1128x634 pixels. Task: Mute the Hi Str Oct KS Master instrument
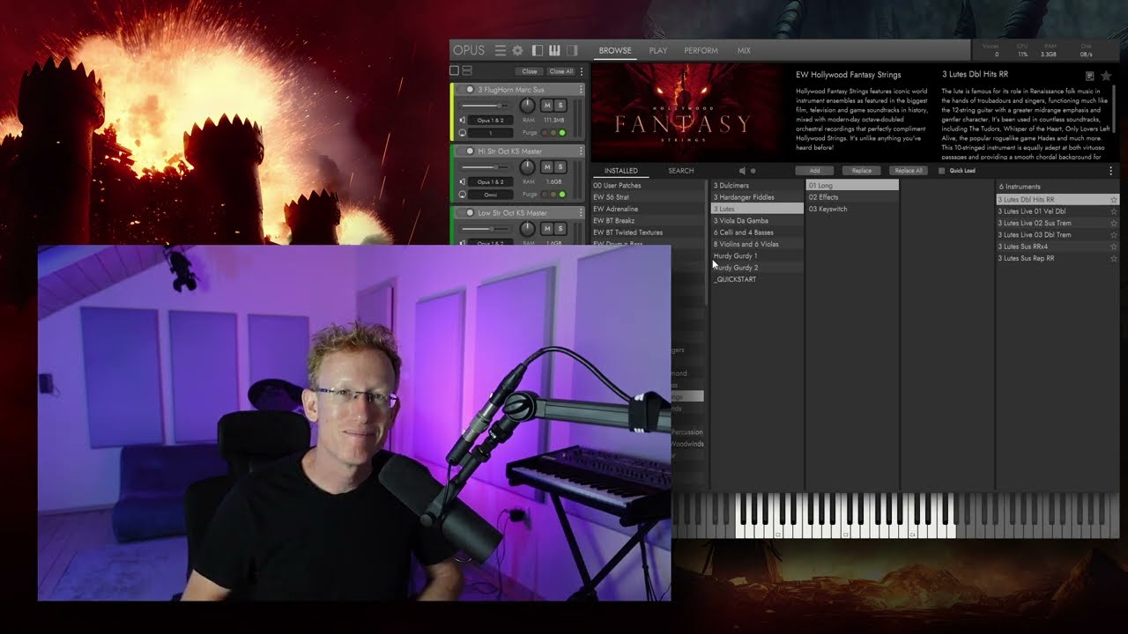coord(546,167)
